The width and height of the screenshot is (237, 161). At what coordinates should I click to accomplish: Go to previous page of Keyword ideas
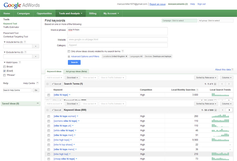(222, 110)
